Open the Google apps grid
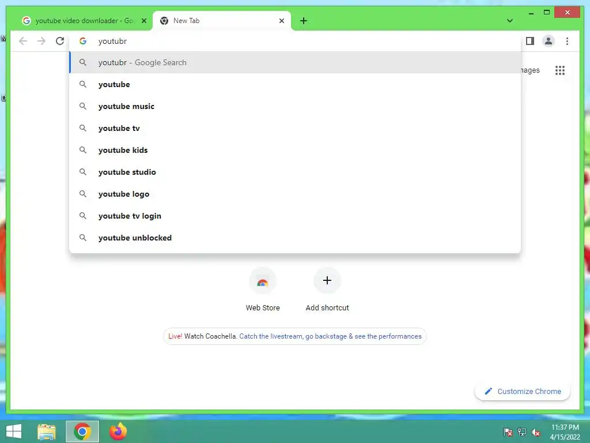The width and height of the screenshot is (590, 443). point(560,70)
